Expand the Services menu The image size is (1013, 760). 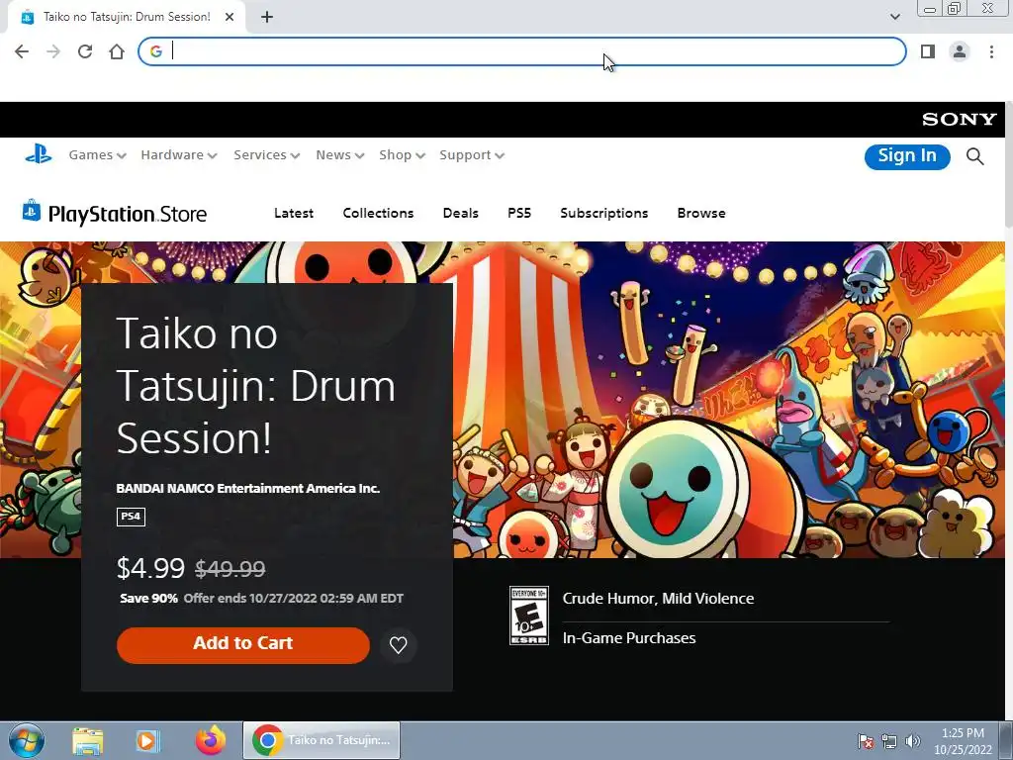point(267,155)
